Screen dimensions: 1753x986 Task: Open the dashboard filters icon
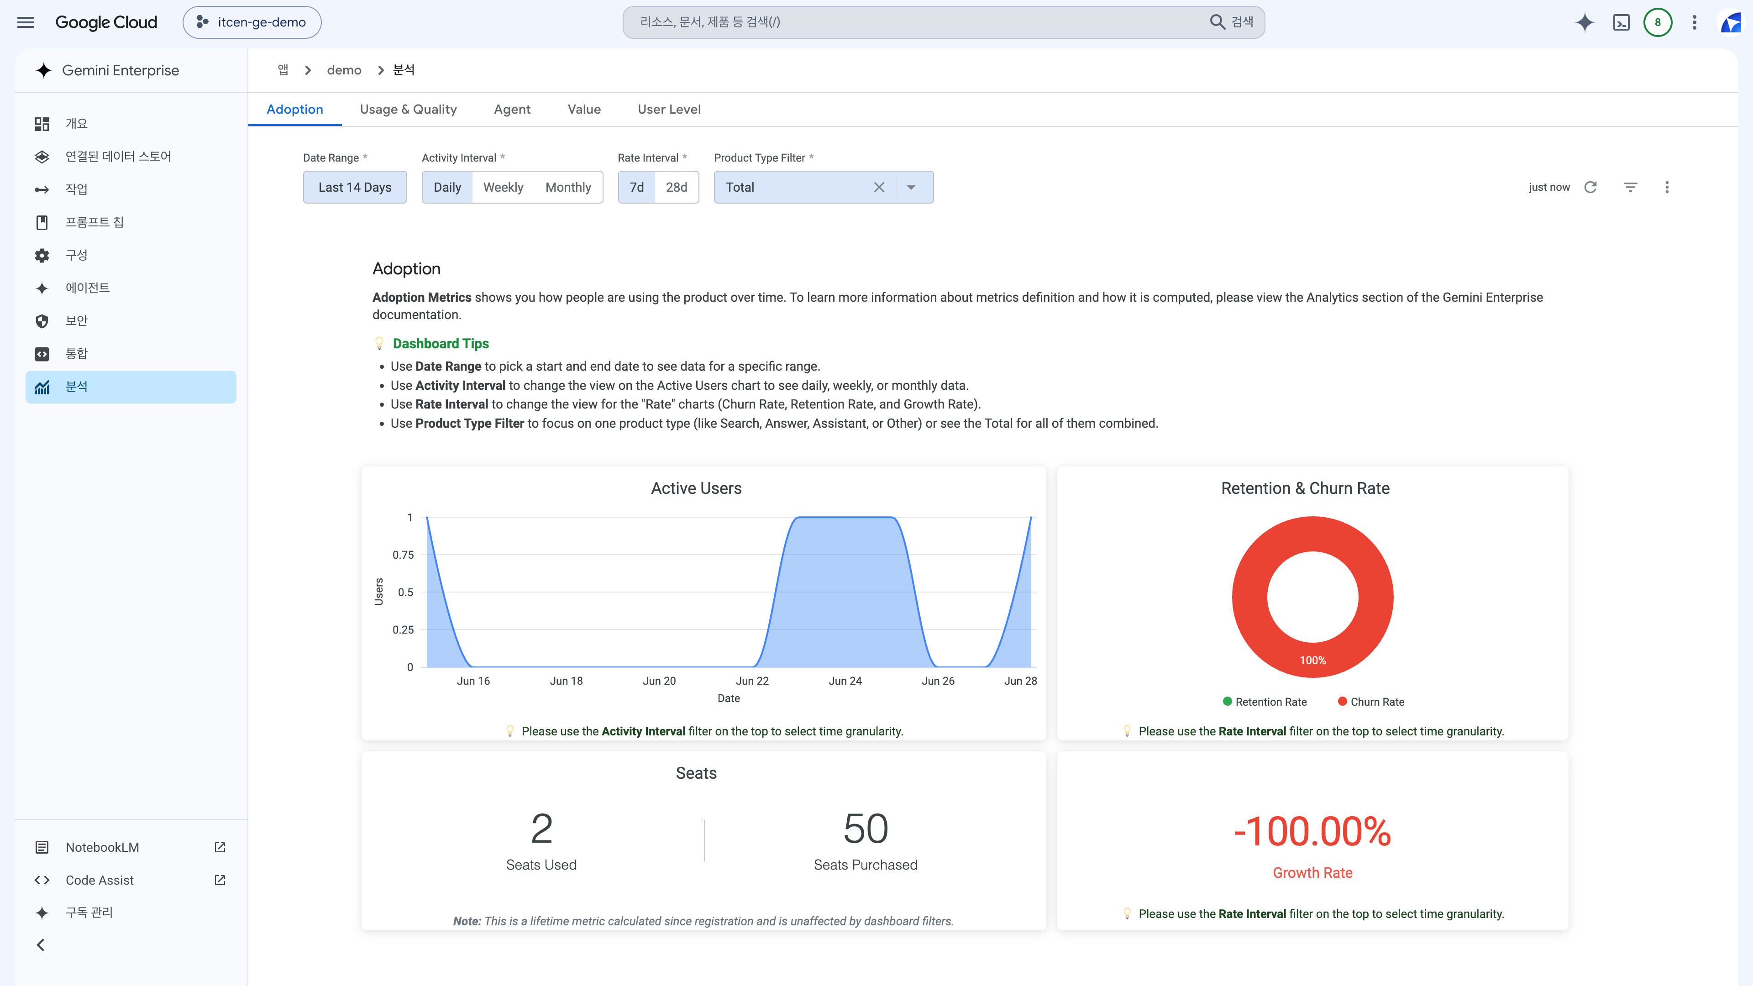(1631, 187)
